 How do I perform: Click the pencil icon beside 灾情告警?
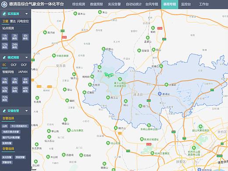[x=4, y=111]
